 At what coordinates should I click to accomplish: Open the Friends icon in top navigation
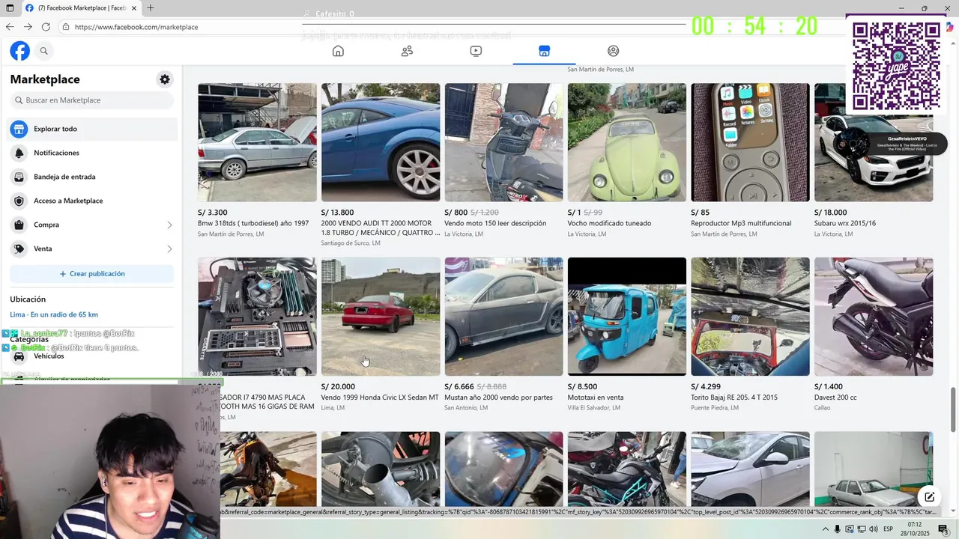pos(407,51)
